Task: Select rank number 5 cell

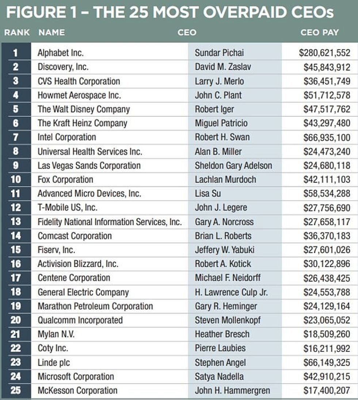Action: (16, 109)
